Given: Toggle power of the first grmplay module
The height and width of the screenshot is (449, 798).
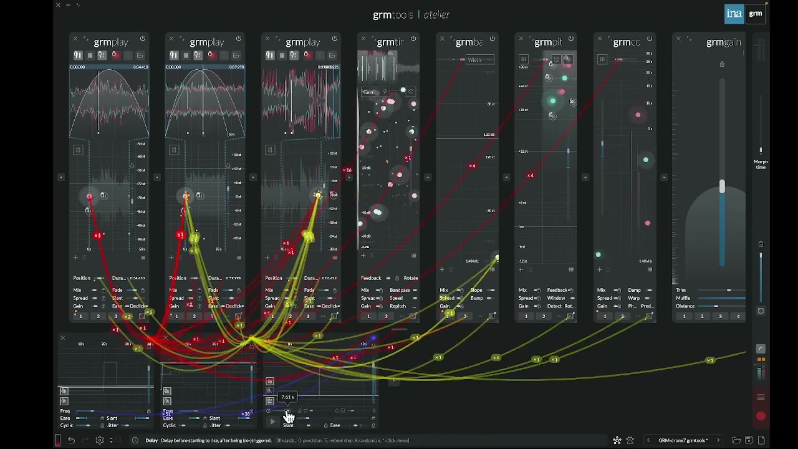Looking at the screenshot, I should click(143, 39).
